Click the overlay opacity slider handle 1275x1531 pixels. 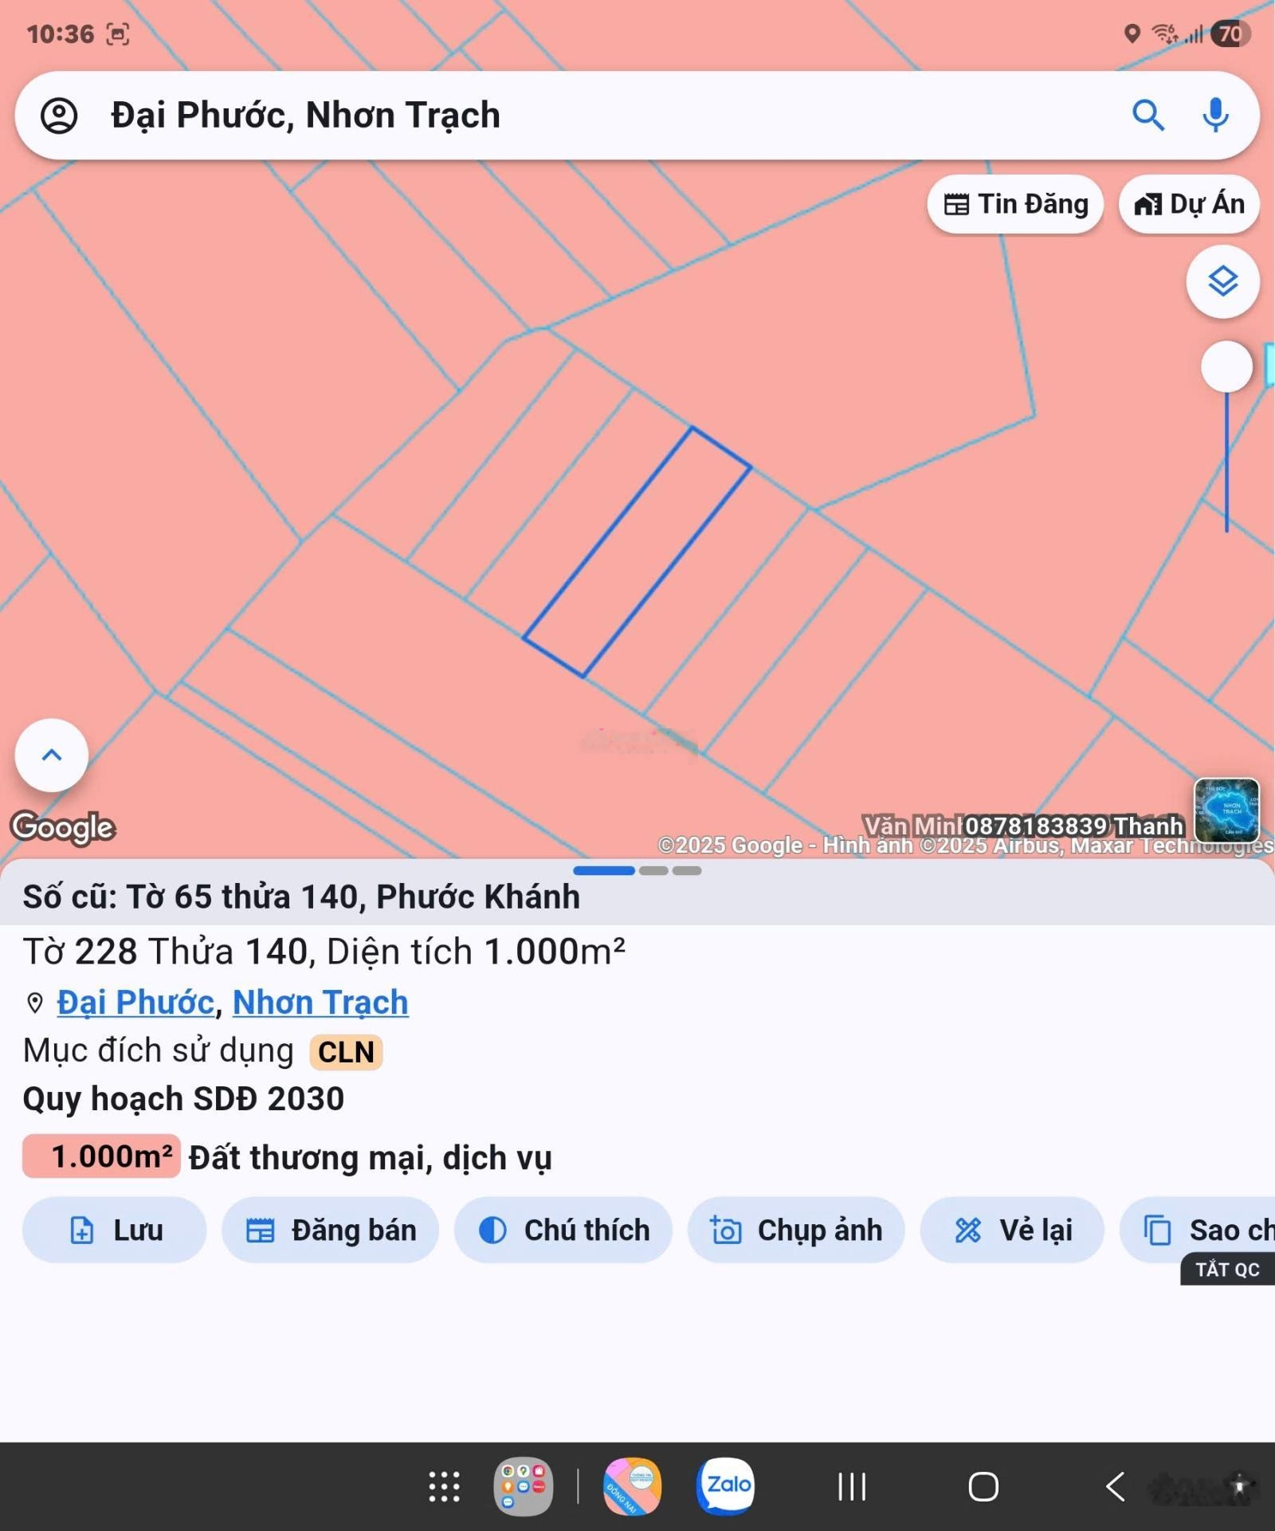(x=1226, y=367)
